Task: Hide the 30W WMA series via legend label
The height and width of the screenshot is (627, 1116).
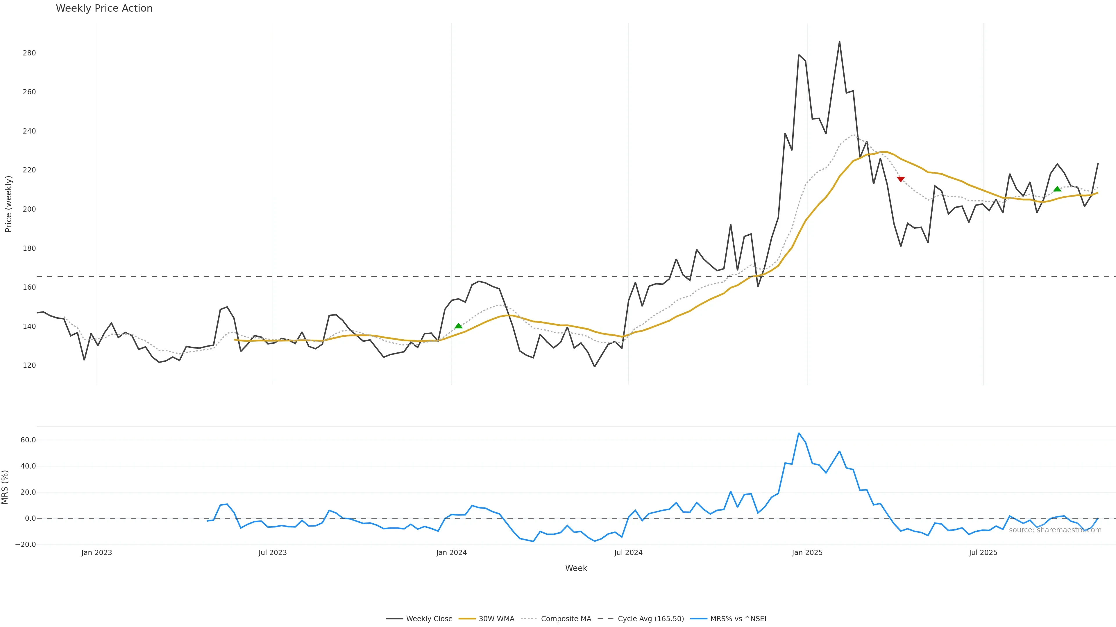Action: pos(496,619)
